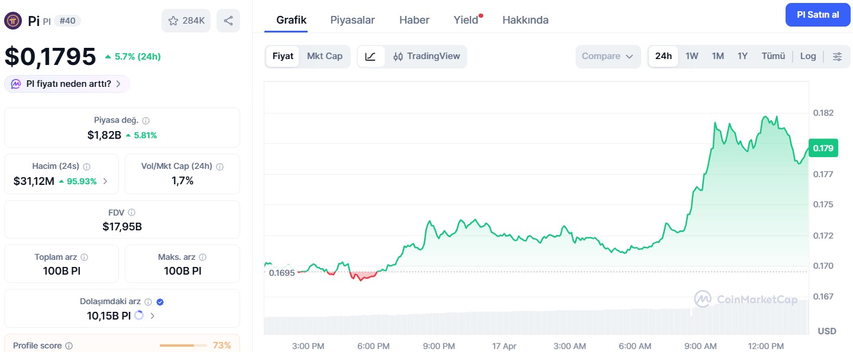Viewport: 853px width, 352px height.
Task: Set chart range to 1W
Action: [692, 57]
